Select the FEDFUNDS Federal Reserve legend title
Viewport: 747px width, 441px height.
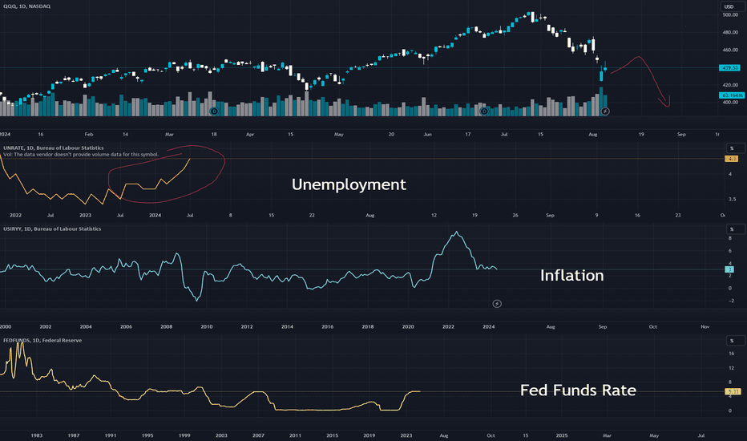pos(42,341)
